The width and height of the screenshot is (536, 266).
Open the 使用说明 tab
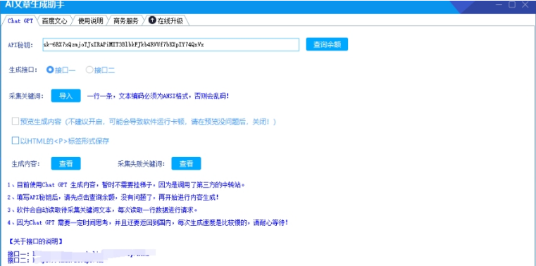[x=90, y=21]
